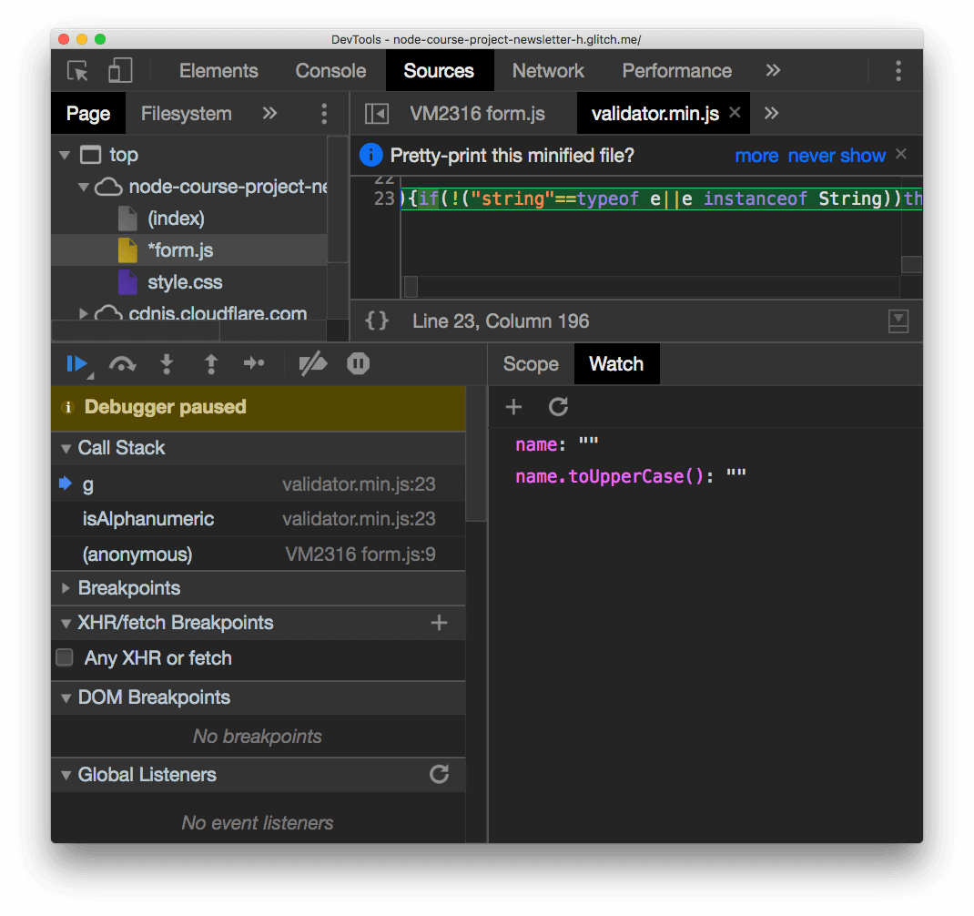
Task: Add a watch expression plus icon
Action: pos(513,407)
